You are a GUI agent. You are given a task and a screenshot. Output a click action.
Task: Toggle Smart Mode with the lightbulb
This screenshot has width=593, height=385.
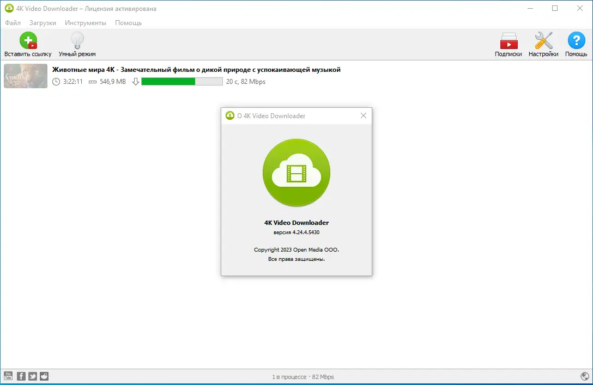click(x=76, y=40)
